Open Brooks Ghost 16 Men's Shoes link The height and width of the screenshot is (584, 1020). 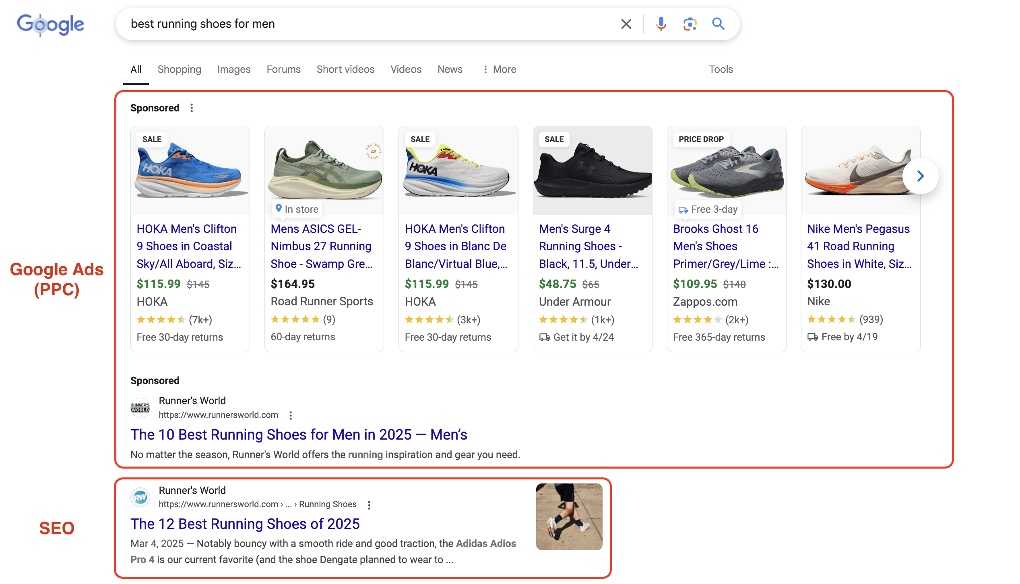coord(726,246)
